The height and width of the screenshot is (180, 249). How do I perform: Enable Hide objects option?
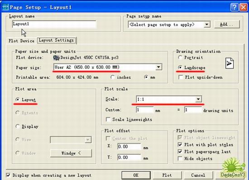coord(180,159)
